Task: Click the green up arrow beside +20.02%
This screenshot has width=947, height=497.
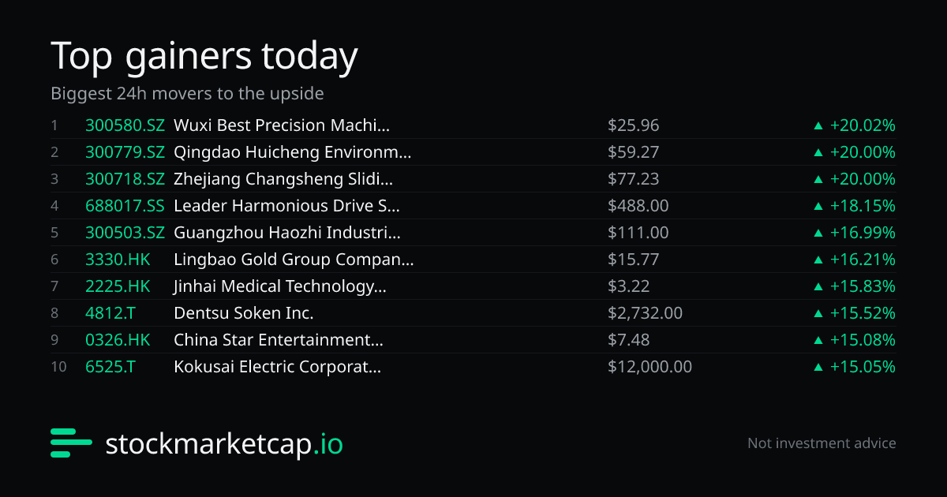Action: tap(818, 125)
